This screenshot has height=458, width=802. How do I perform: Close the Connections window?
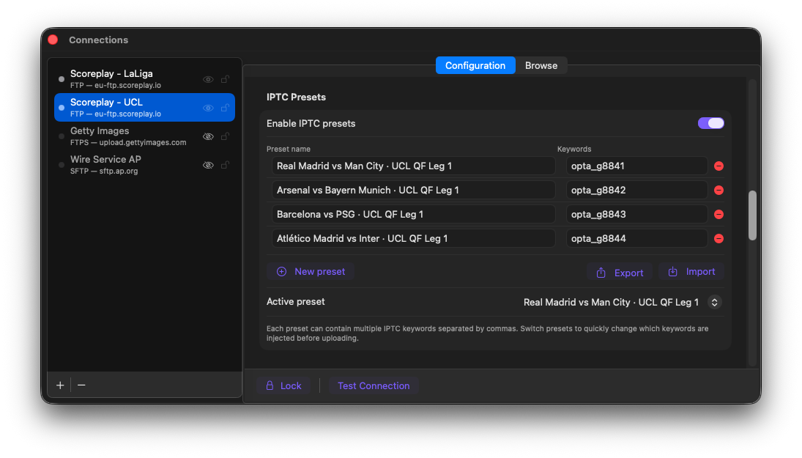pyautogui.click(x=53, y=40)
